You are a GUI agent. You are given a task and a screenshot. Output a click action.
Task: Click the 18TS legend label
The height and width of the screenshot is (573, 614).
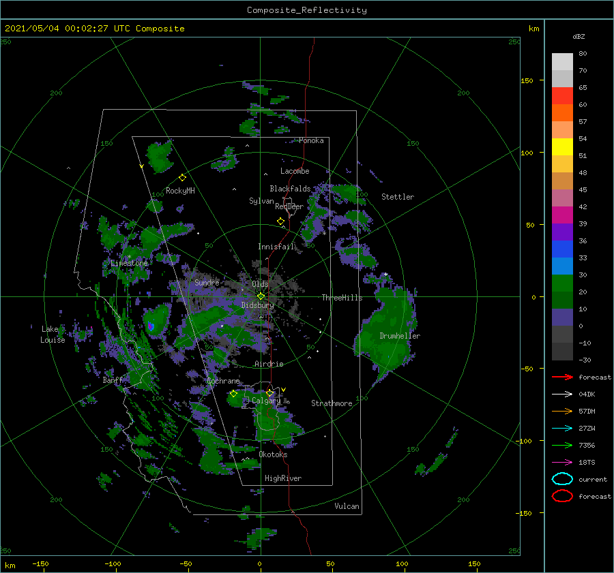click(587, 463)
